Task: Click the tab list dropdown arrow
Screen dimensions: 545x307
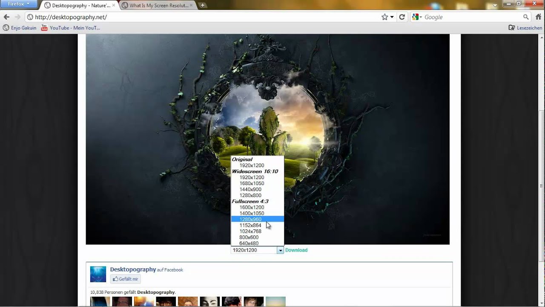Action: coord(495,6)
